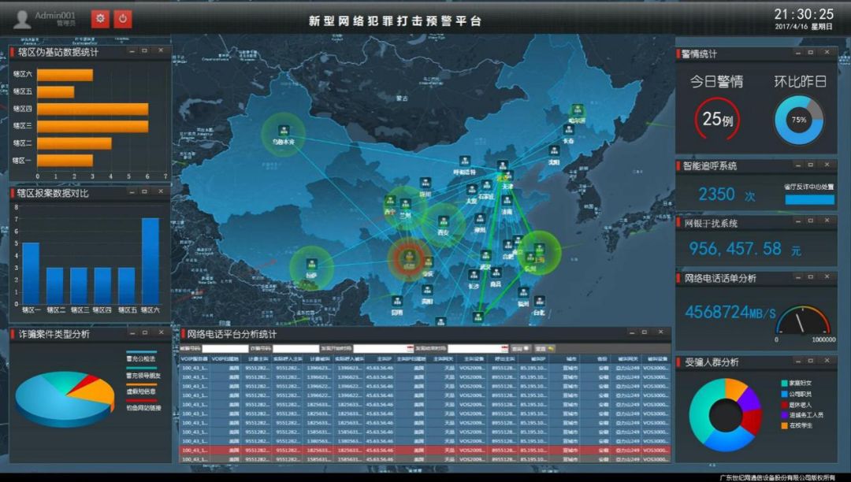Viewport: 851px width, 482px height.
Task: Maximize the 警情统计 panel
Action: 810,53
